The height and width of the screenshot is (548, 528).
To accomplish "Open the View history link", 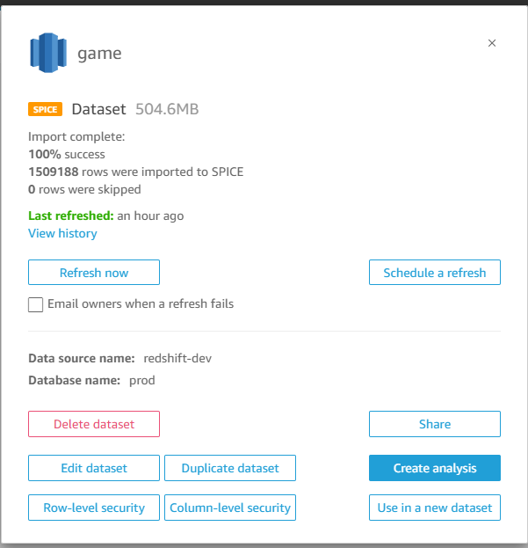I will point(62,233).
